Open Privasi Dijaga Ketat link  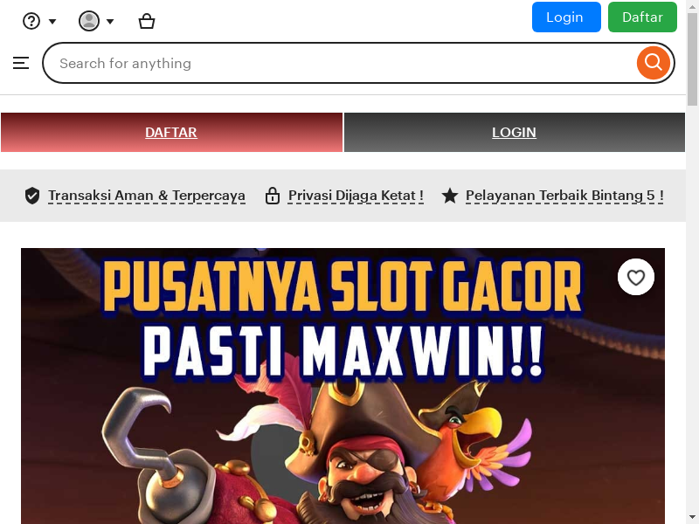356,195
